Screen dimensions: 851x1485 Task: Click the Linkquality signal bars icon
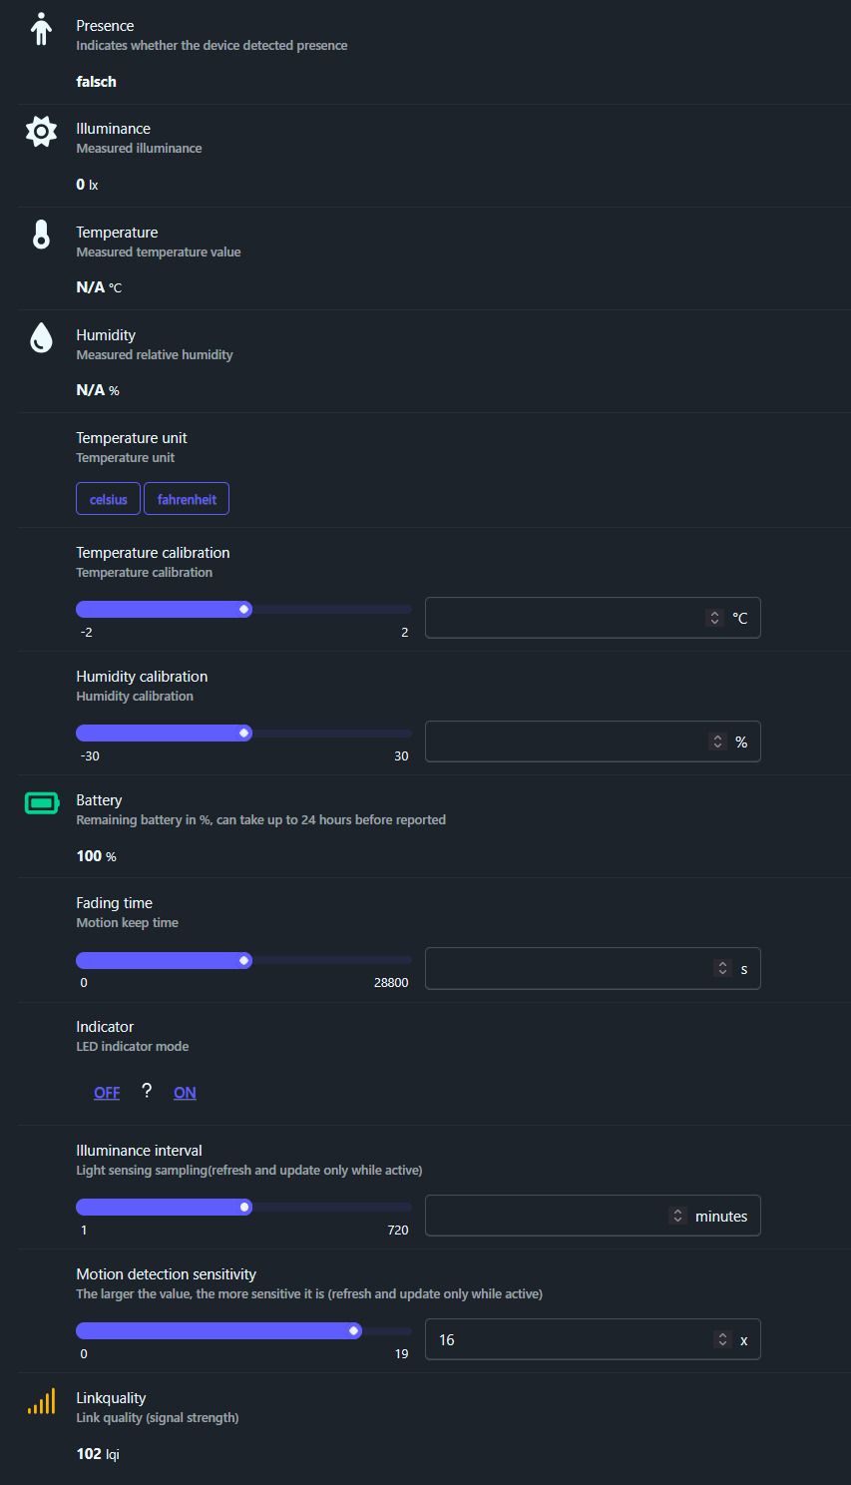click(41, 1401)
